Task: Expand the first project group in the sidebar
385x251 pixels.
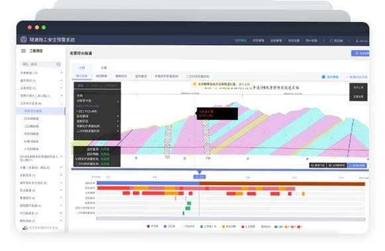Action: 41,73
